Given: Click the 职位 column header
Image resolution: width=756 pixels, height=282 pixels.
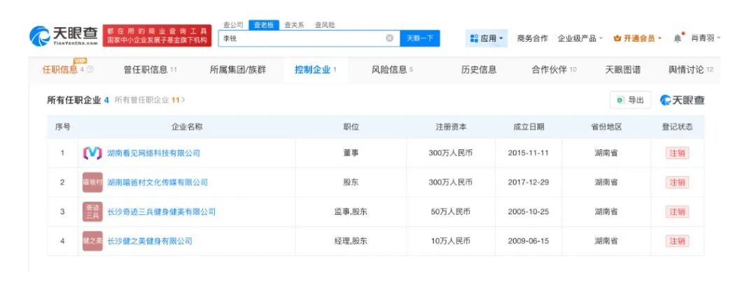Looking at the screenshot, I should click(x=351, y=127).
